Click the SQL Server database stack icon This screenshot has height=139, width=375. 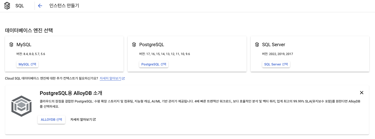pos(257,45)
